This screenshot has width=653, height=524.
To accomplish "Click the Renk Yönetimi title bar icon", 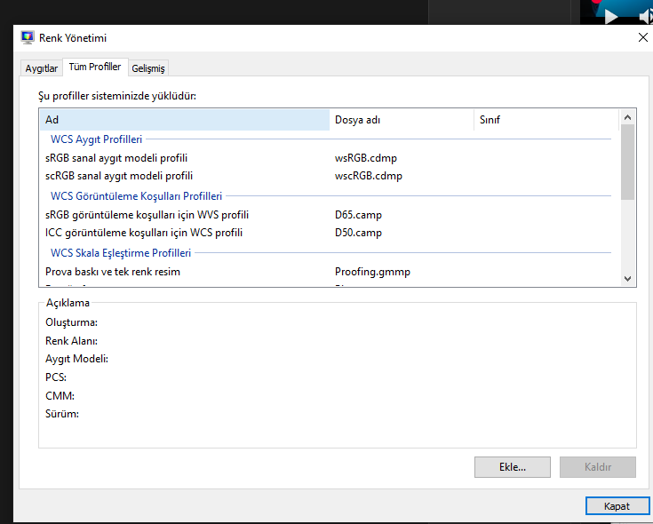I will tap(28, 37).
